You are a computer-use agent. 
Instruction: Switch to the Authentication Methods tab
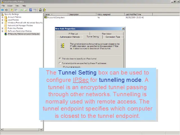70,37
